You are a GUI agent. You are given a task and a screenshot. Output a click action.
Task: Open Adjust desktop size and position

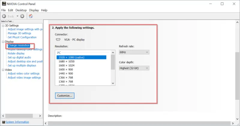pyautogui.click(x=25, y=61)
